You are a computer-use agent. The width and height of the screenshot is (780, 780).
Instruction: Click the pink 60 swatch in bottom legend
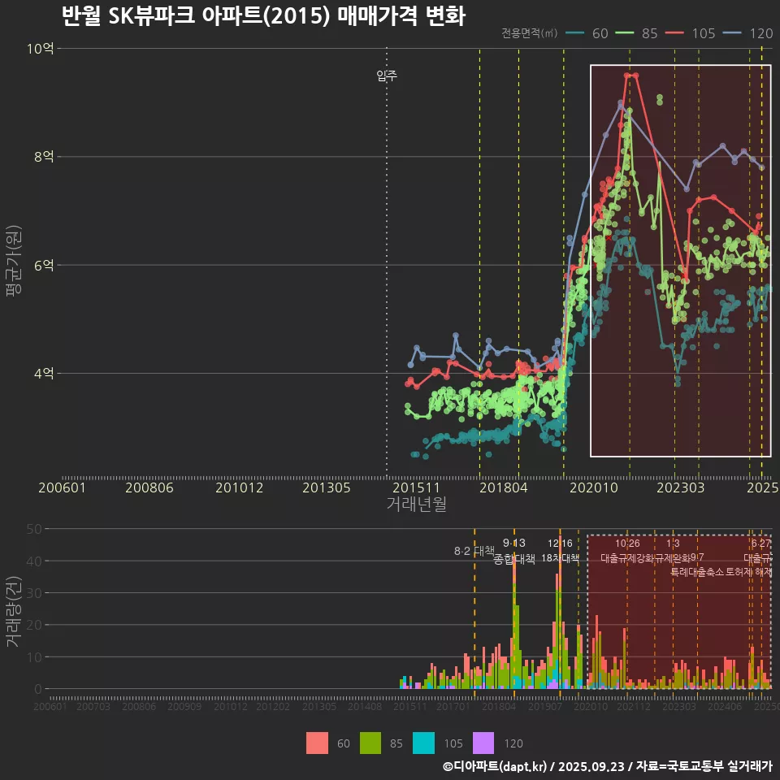tap(318, 743)
